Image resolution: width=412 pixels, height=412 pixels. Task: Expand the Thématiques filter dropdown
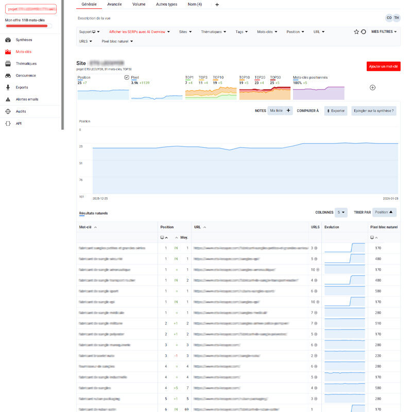pyautogui.click(x=214, y=32)
